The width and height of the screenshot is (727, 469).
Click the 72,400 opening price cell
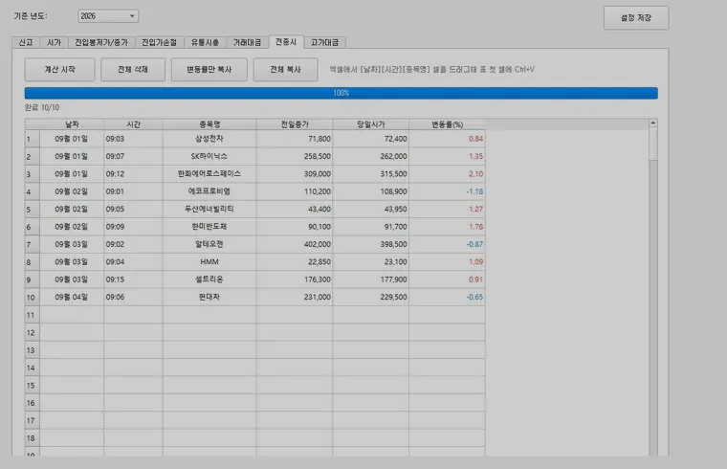370,139
